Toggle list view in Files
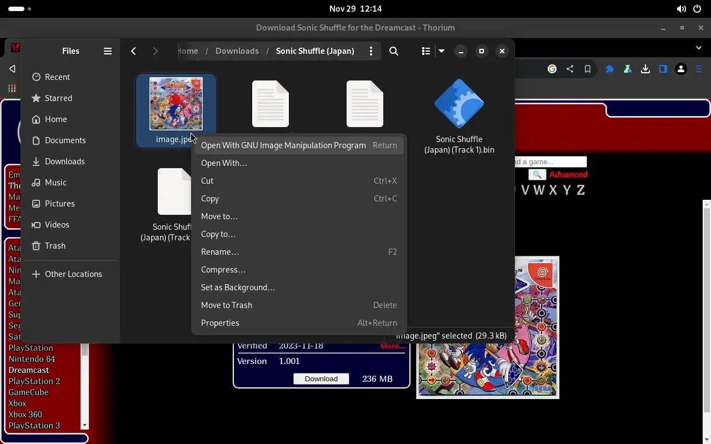711x444 pixels. [426, 51]
